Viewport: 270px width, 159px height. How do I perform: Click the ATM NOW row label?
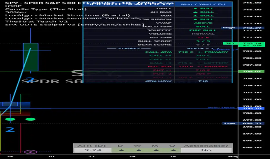(158, 81)
